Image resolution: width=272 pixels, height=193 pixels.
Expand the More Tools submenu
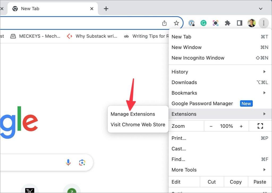coord(220,170)
